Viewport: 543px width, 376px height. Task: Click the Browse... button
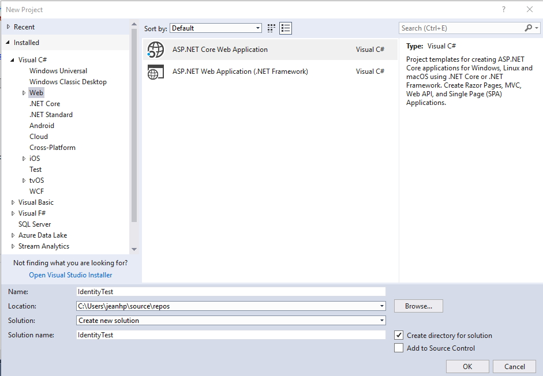click(418, 306)
